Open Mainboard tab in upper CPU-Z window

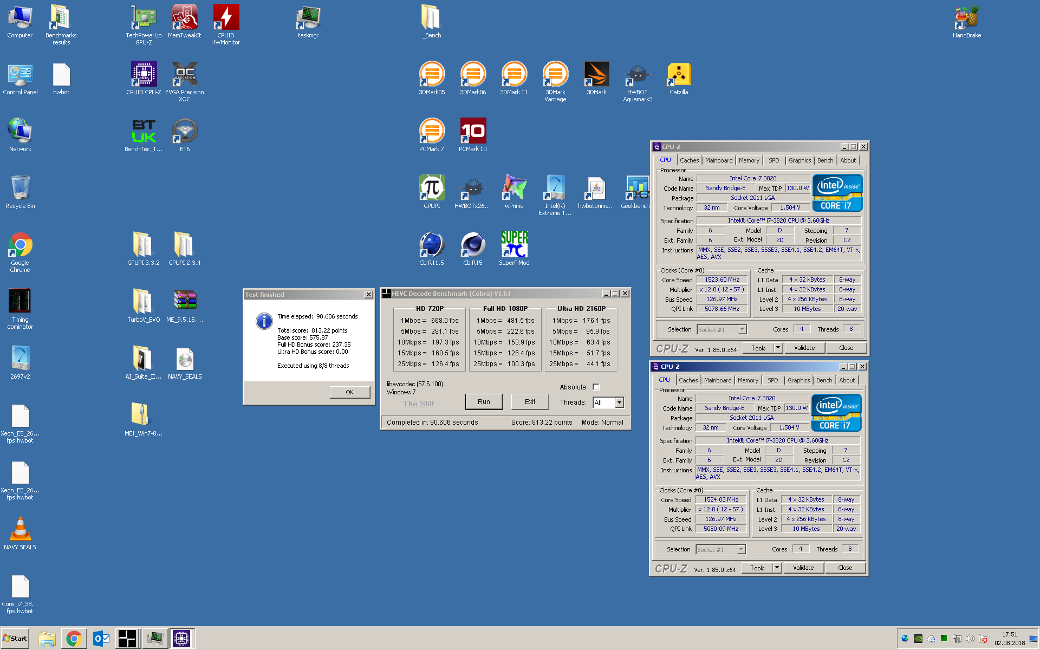pyautogui.click(x=718, y=160)
